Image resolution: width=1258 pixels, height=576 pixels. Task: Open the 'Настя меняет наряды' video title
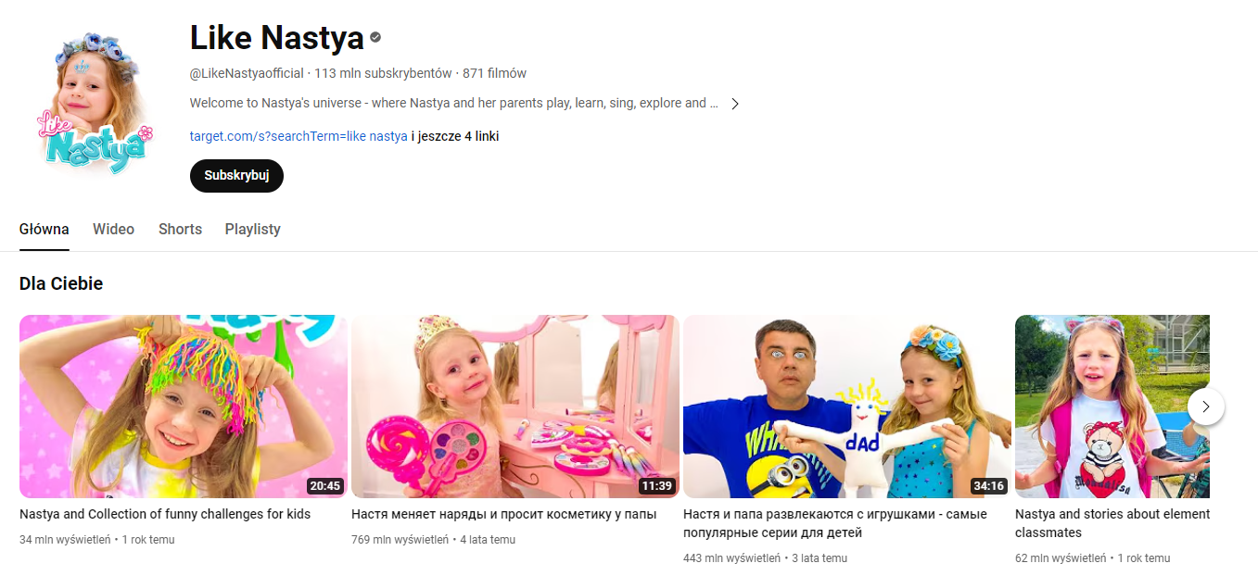pyautogui.click(x=503, y=514)
